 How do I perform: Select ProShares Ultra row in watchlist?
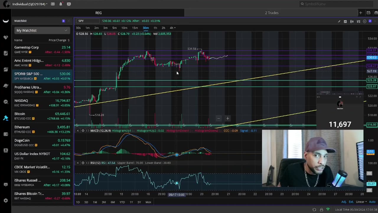coord(42,89)
